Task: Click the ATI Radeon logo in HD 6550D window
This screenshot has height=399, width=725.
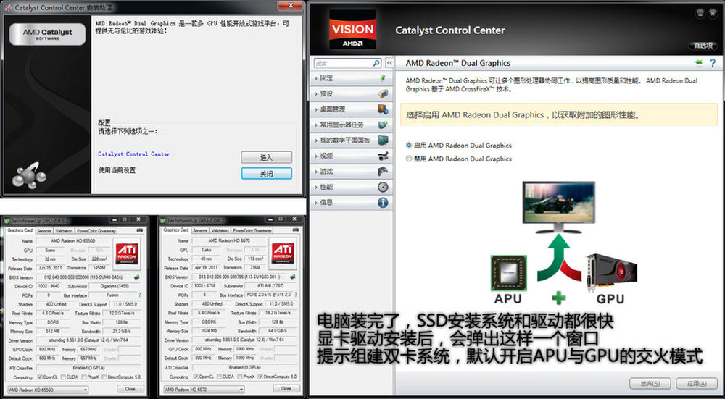Action: tap(127, 253)
